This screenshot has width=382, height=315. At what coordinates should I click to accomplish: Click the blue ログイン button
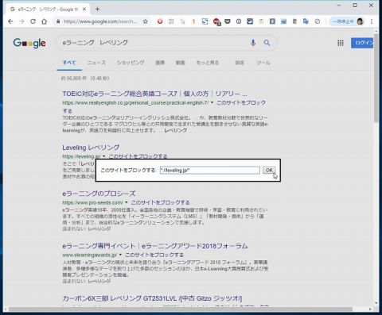pyautogui.click(x=362, y=43)
